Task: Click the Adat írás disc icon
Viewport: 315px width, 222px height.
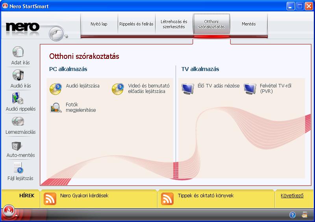Action: (18, 52)
